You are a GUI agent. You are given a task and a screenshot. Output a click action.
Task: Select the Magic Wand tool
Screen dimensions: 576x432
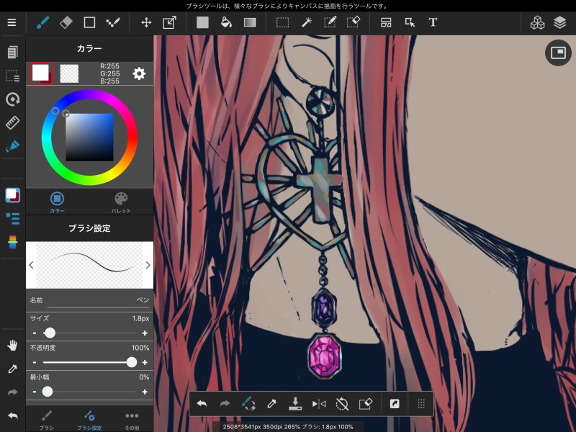tap(307, 22)
